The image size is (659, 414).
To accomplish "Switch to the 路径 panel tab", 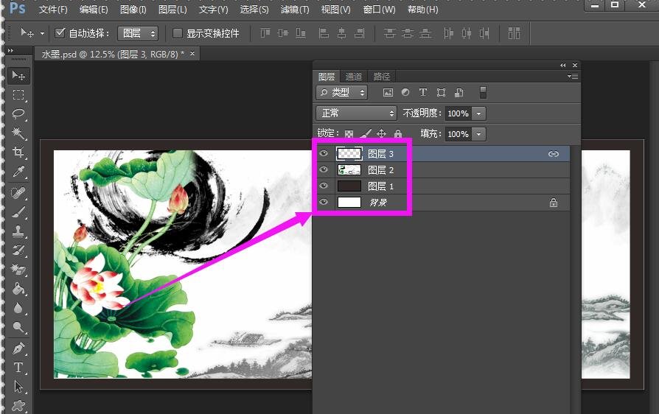I will click(382, 77).
